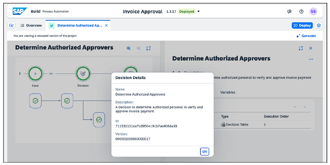Zoom out of the process diagram

(138, 48)
